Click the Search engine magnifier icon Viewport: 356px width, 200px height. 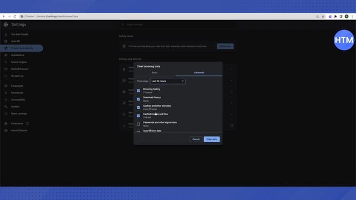point(6,62)
